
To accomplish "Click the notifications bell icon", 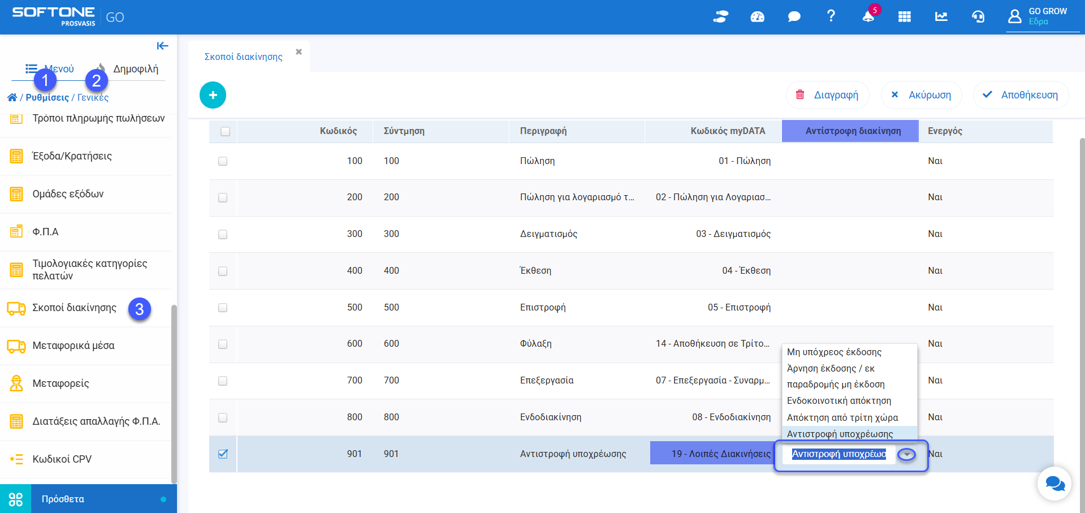I will click(868, 16).
